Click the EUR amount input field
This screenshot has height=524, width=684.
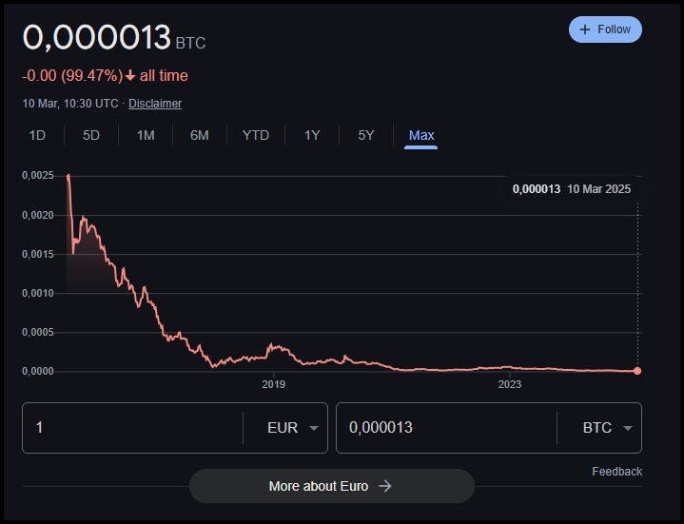point(133,428)
